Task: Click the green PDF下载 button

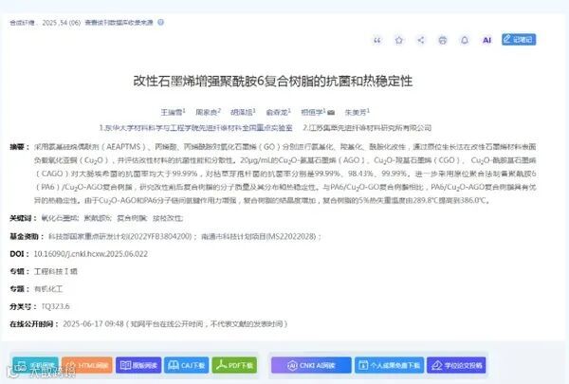Action: pos(234,365)
